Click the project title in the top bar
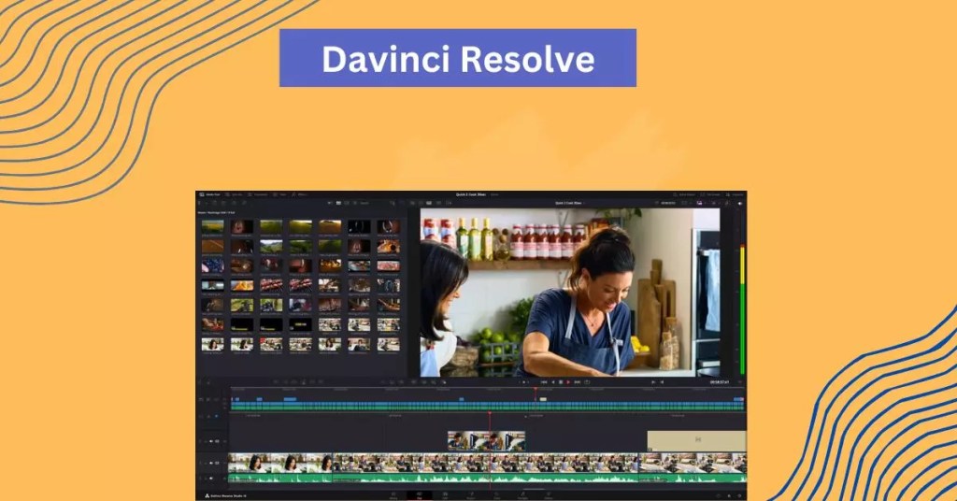 point(471,194)
